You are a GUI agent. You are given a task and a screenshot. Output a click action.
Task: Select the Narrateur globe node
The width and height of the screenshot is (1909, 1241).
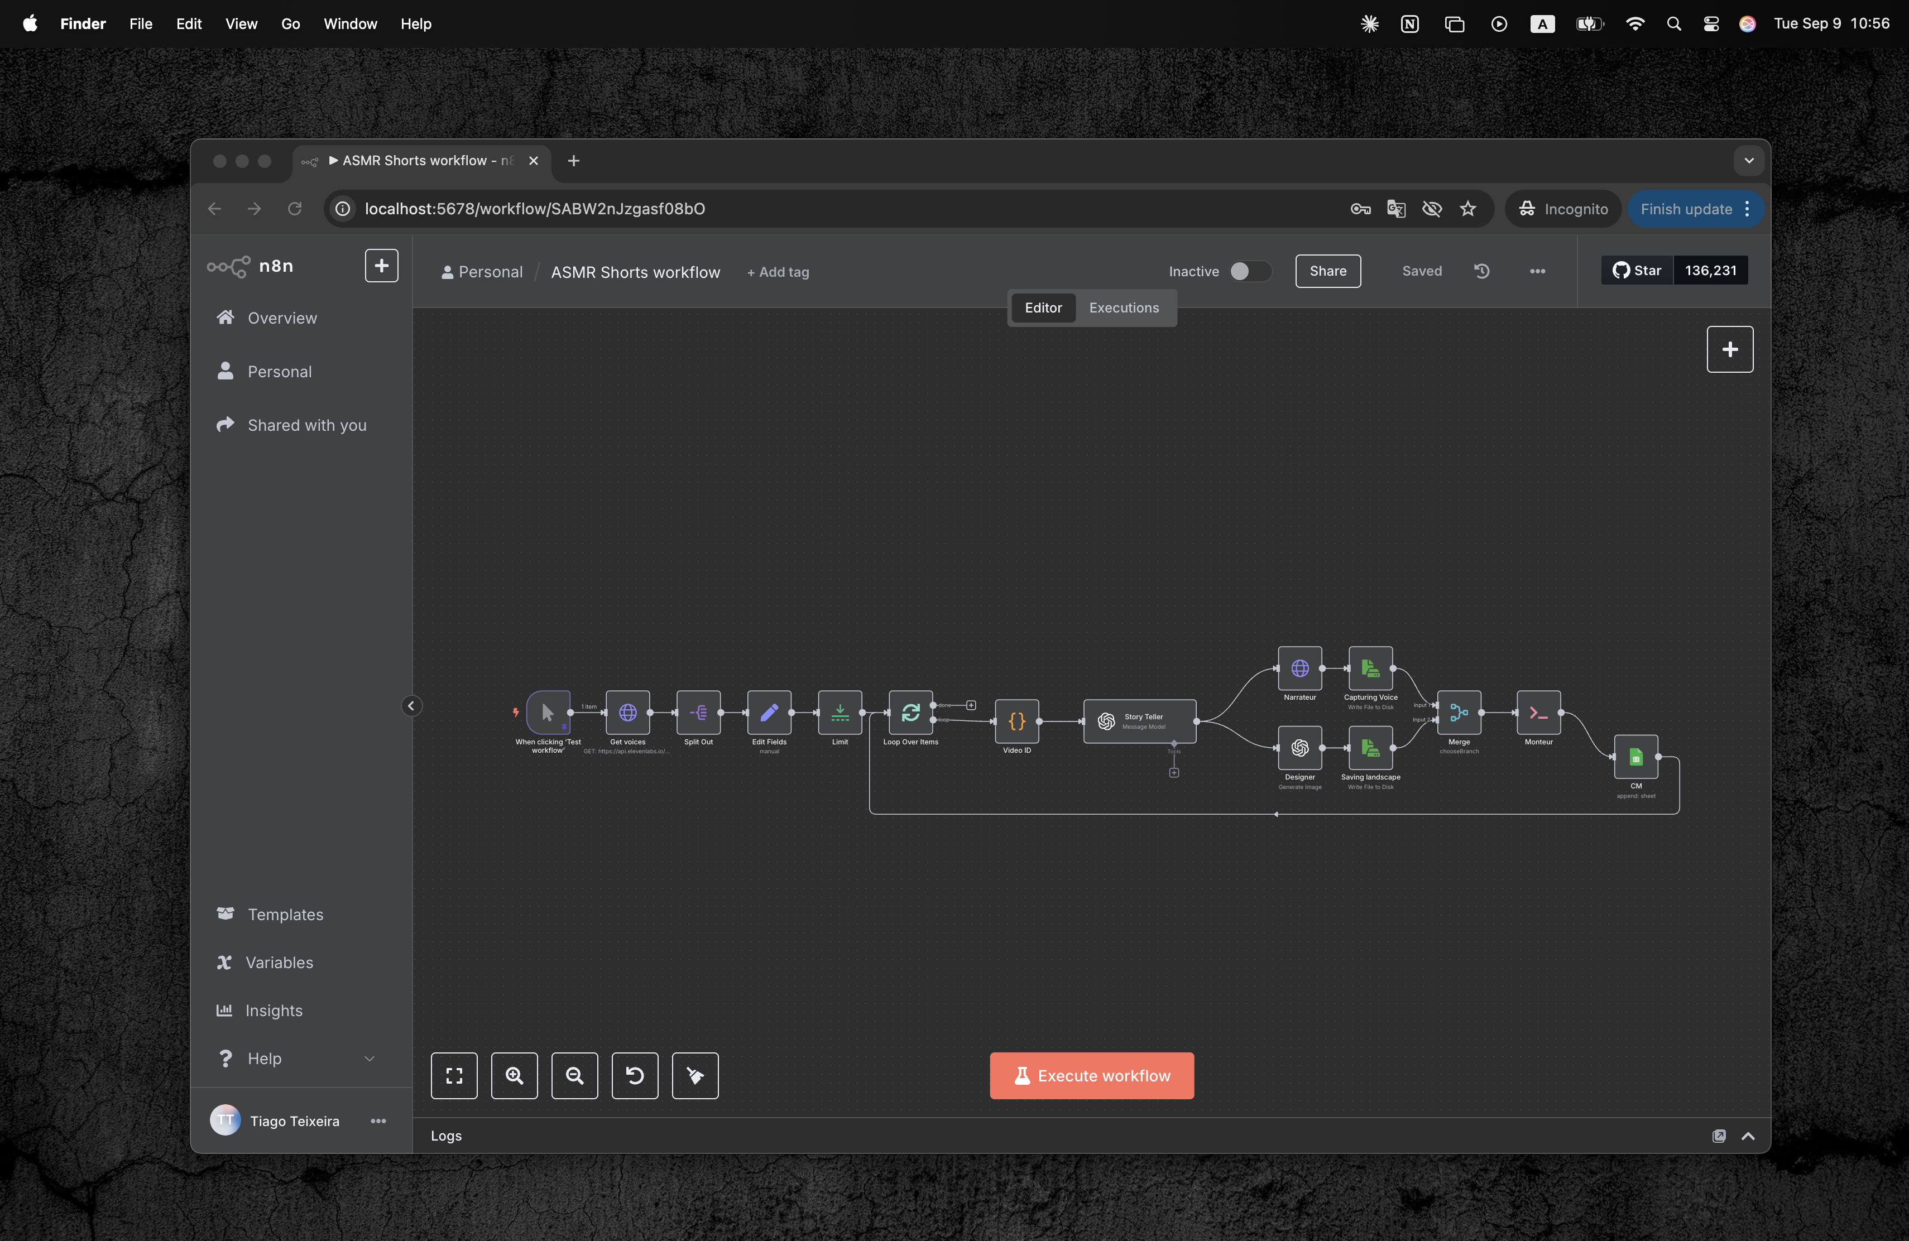(1299, 668)
